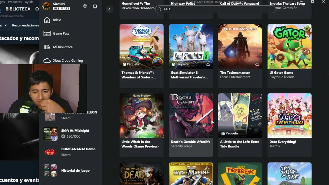Expand the dropdown left of Recomendaciones in Steam
The height and width of the screenshot is (185, 329).
tap(6, 25)
